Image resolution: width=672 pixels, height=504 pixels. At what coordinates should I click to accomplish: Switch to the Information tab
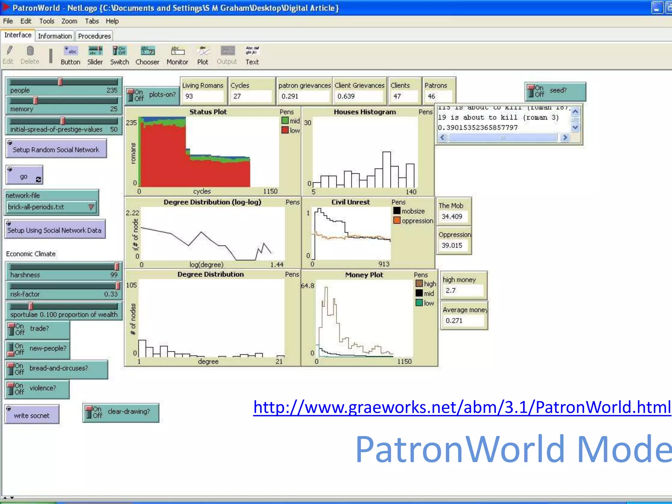[x=55, y=36]
